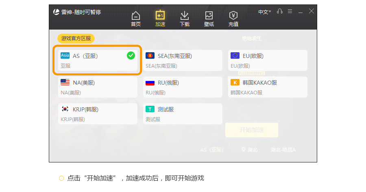Image resolution: width=366 pixels, height=192 pixels.
Task: Open the 首页 home tab
Action: coord(135,19)
